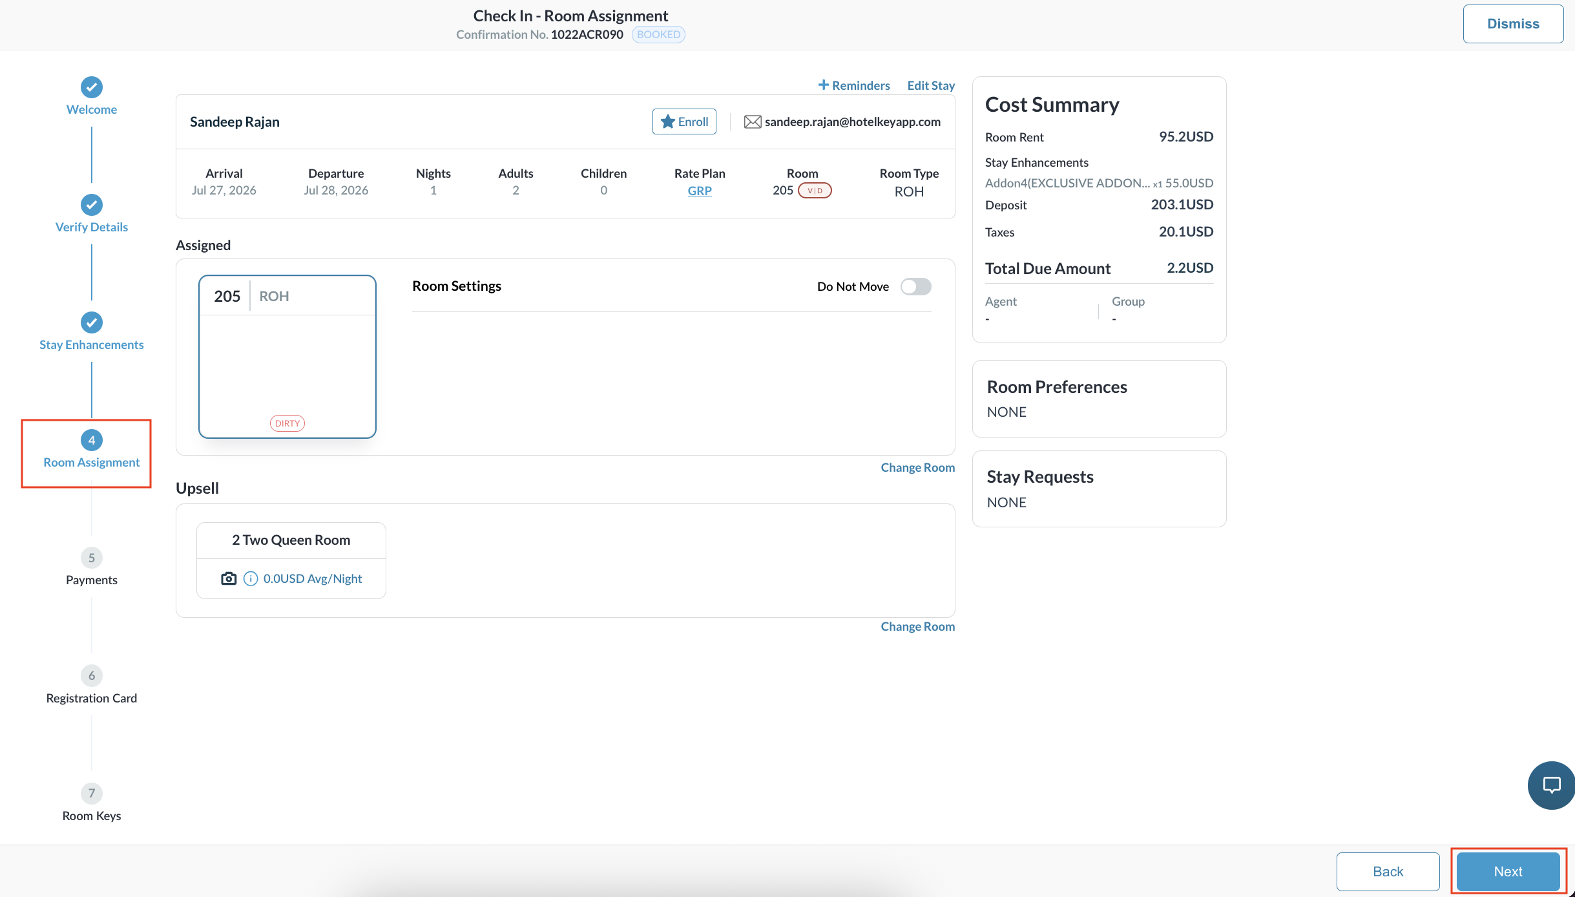This screenshot has height=897, width=1575.
Task: Click the Welcome step checkmark icon
Action: 92,87
